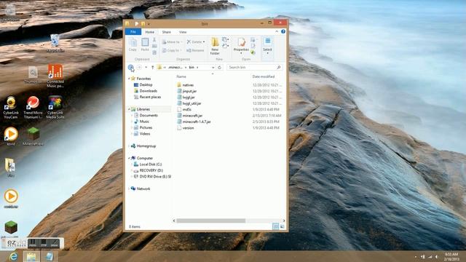Open the Copy to dropdown

[x=172, y=50]
